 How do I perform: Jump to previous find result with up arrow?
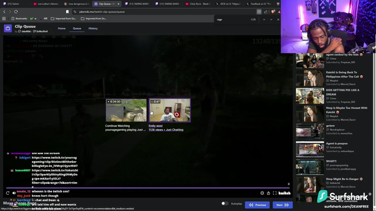(x=264, y=20)
